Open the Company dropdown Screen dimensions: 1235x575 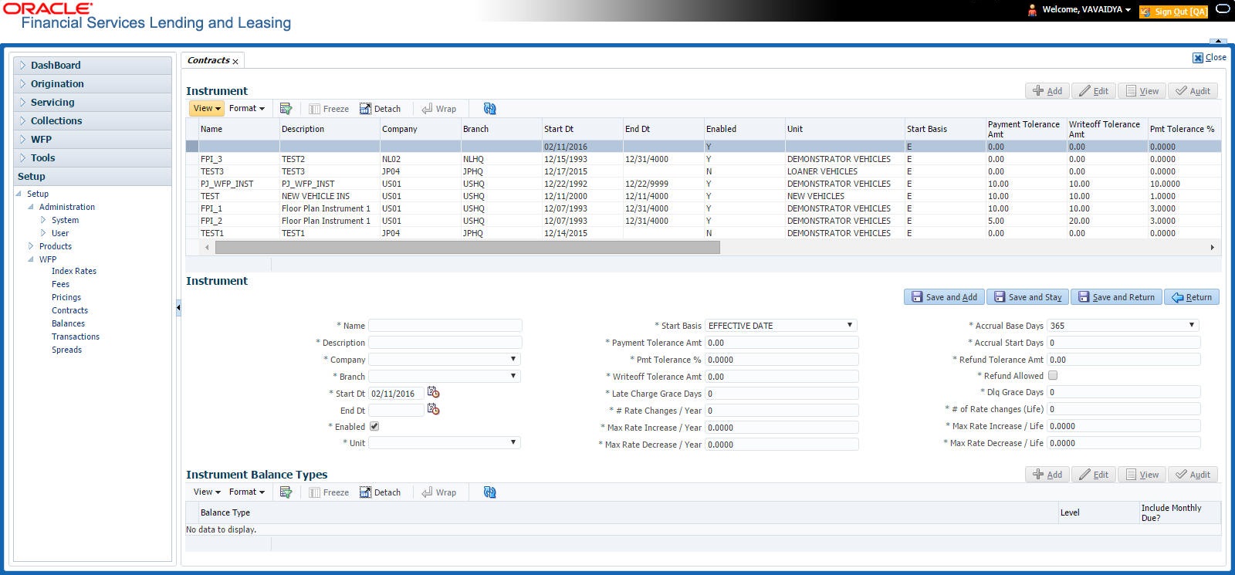(x=445, y=359)
